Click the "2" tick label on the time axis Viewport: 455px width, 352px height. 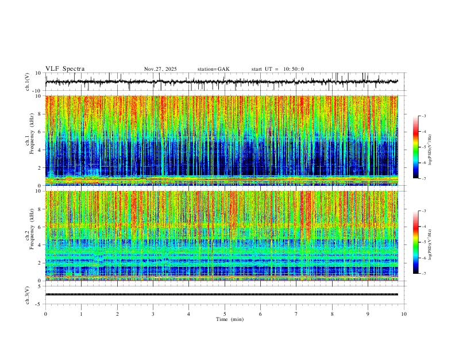117,314
